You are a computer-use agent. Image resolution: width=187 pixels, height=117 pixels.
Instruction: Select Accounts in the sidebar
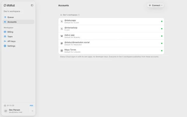coord(18,22)
